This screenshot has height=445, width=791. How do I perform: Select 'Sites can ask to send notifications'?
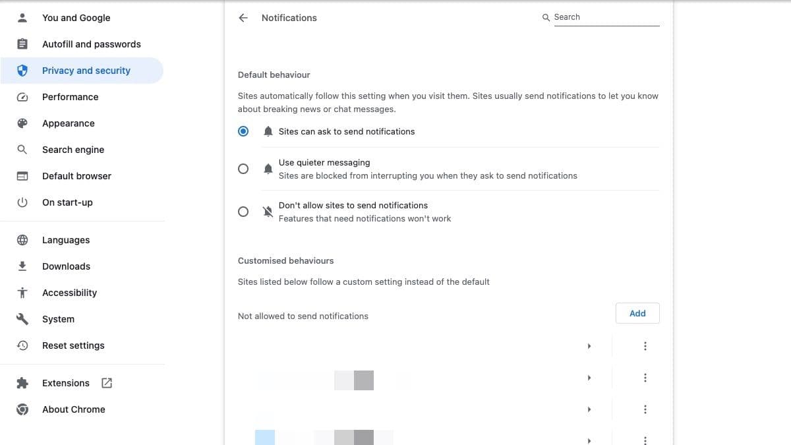[x=243, y=131]
